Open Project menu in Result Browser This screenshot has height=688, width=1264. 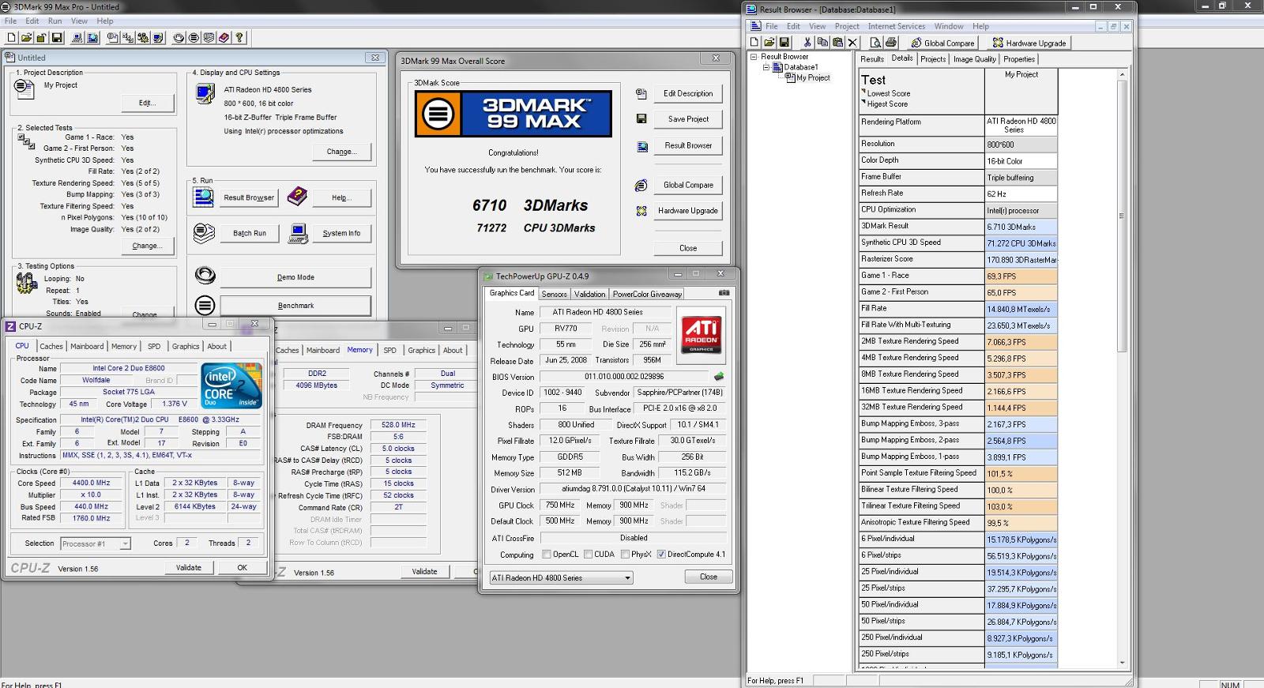(x=847, y=26)
